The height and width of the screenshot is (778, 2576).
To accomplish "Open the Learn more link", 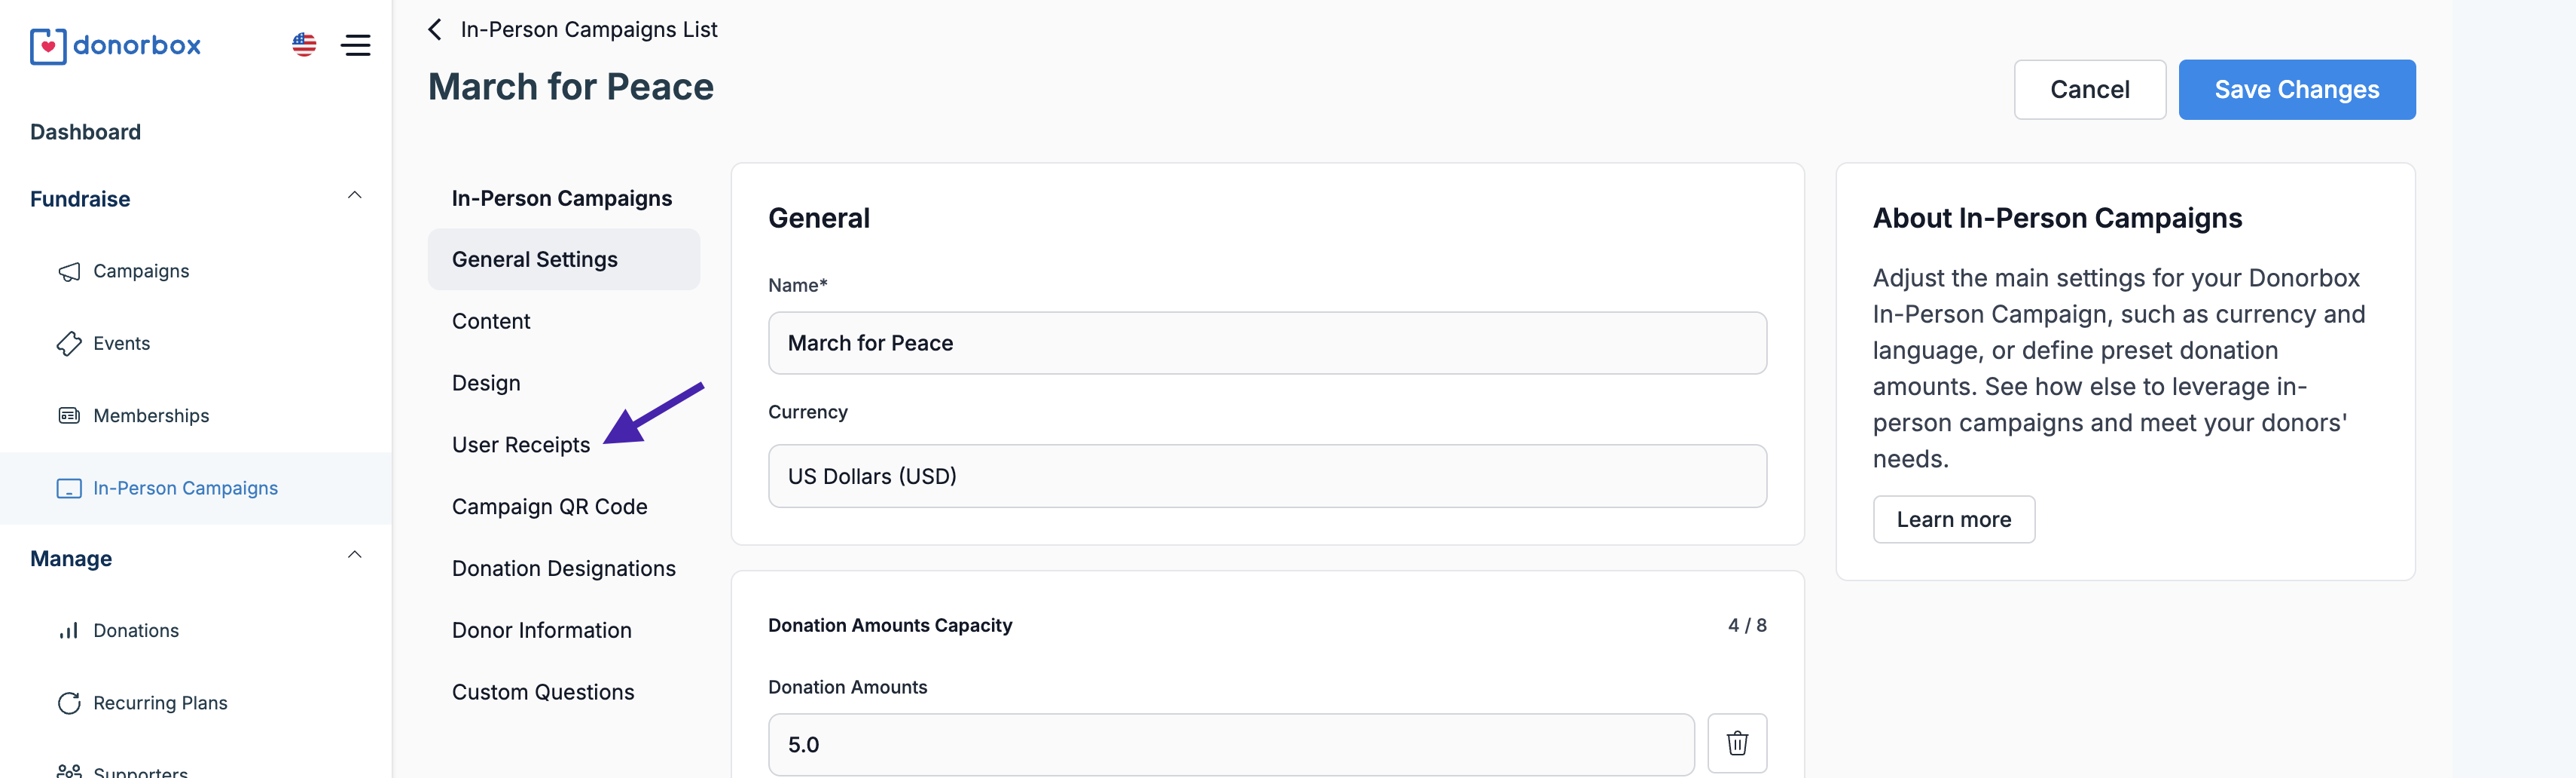I will (1954, 519).
